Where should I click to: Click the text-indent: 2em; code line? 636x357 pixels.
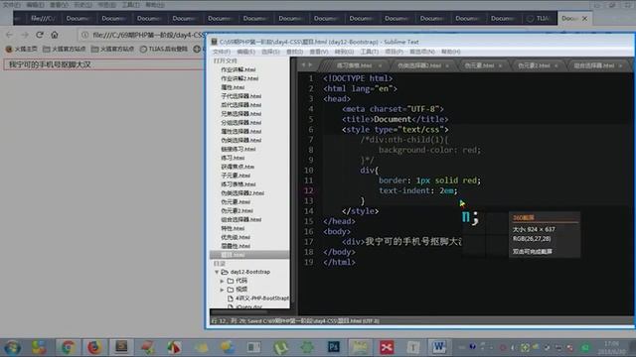(417, 190)
